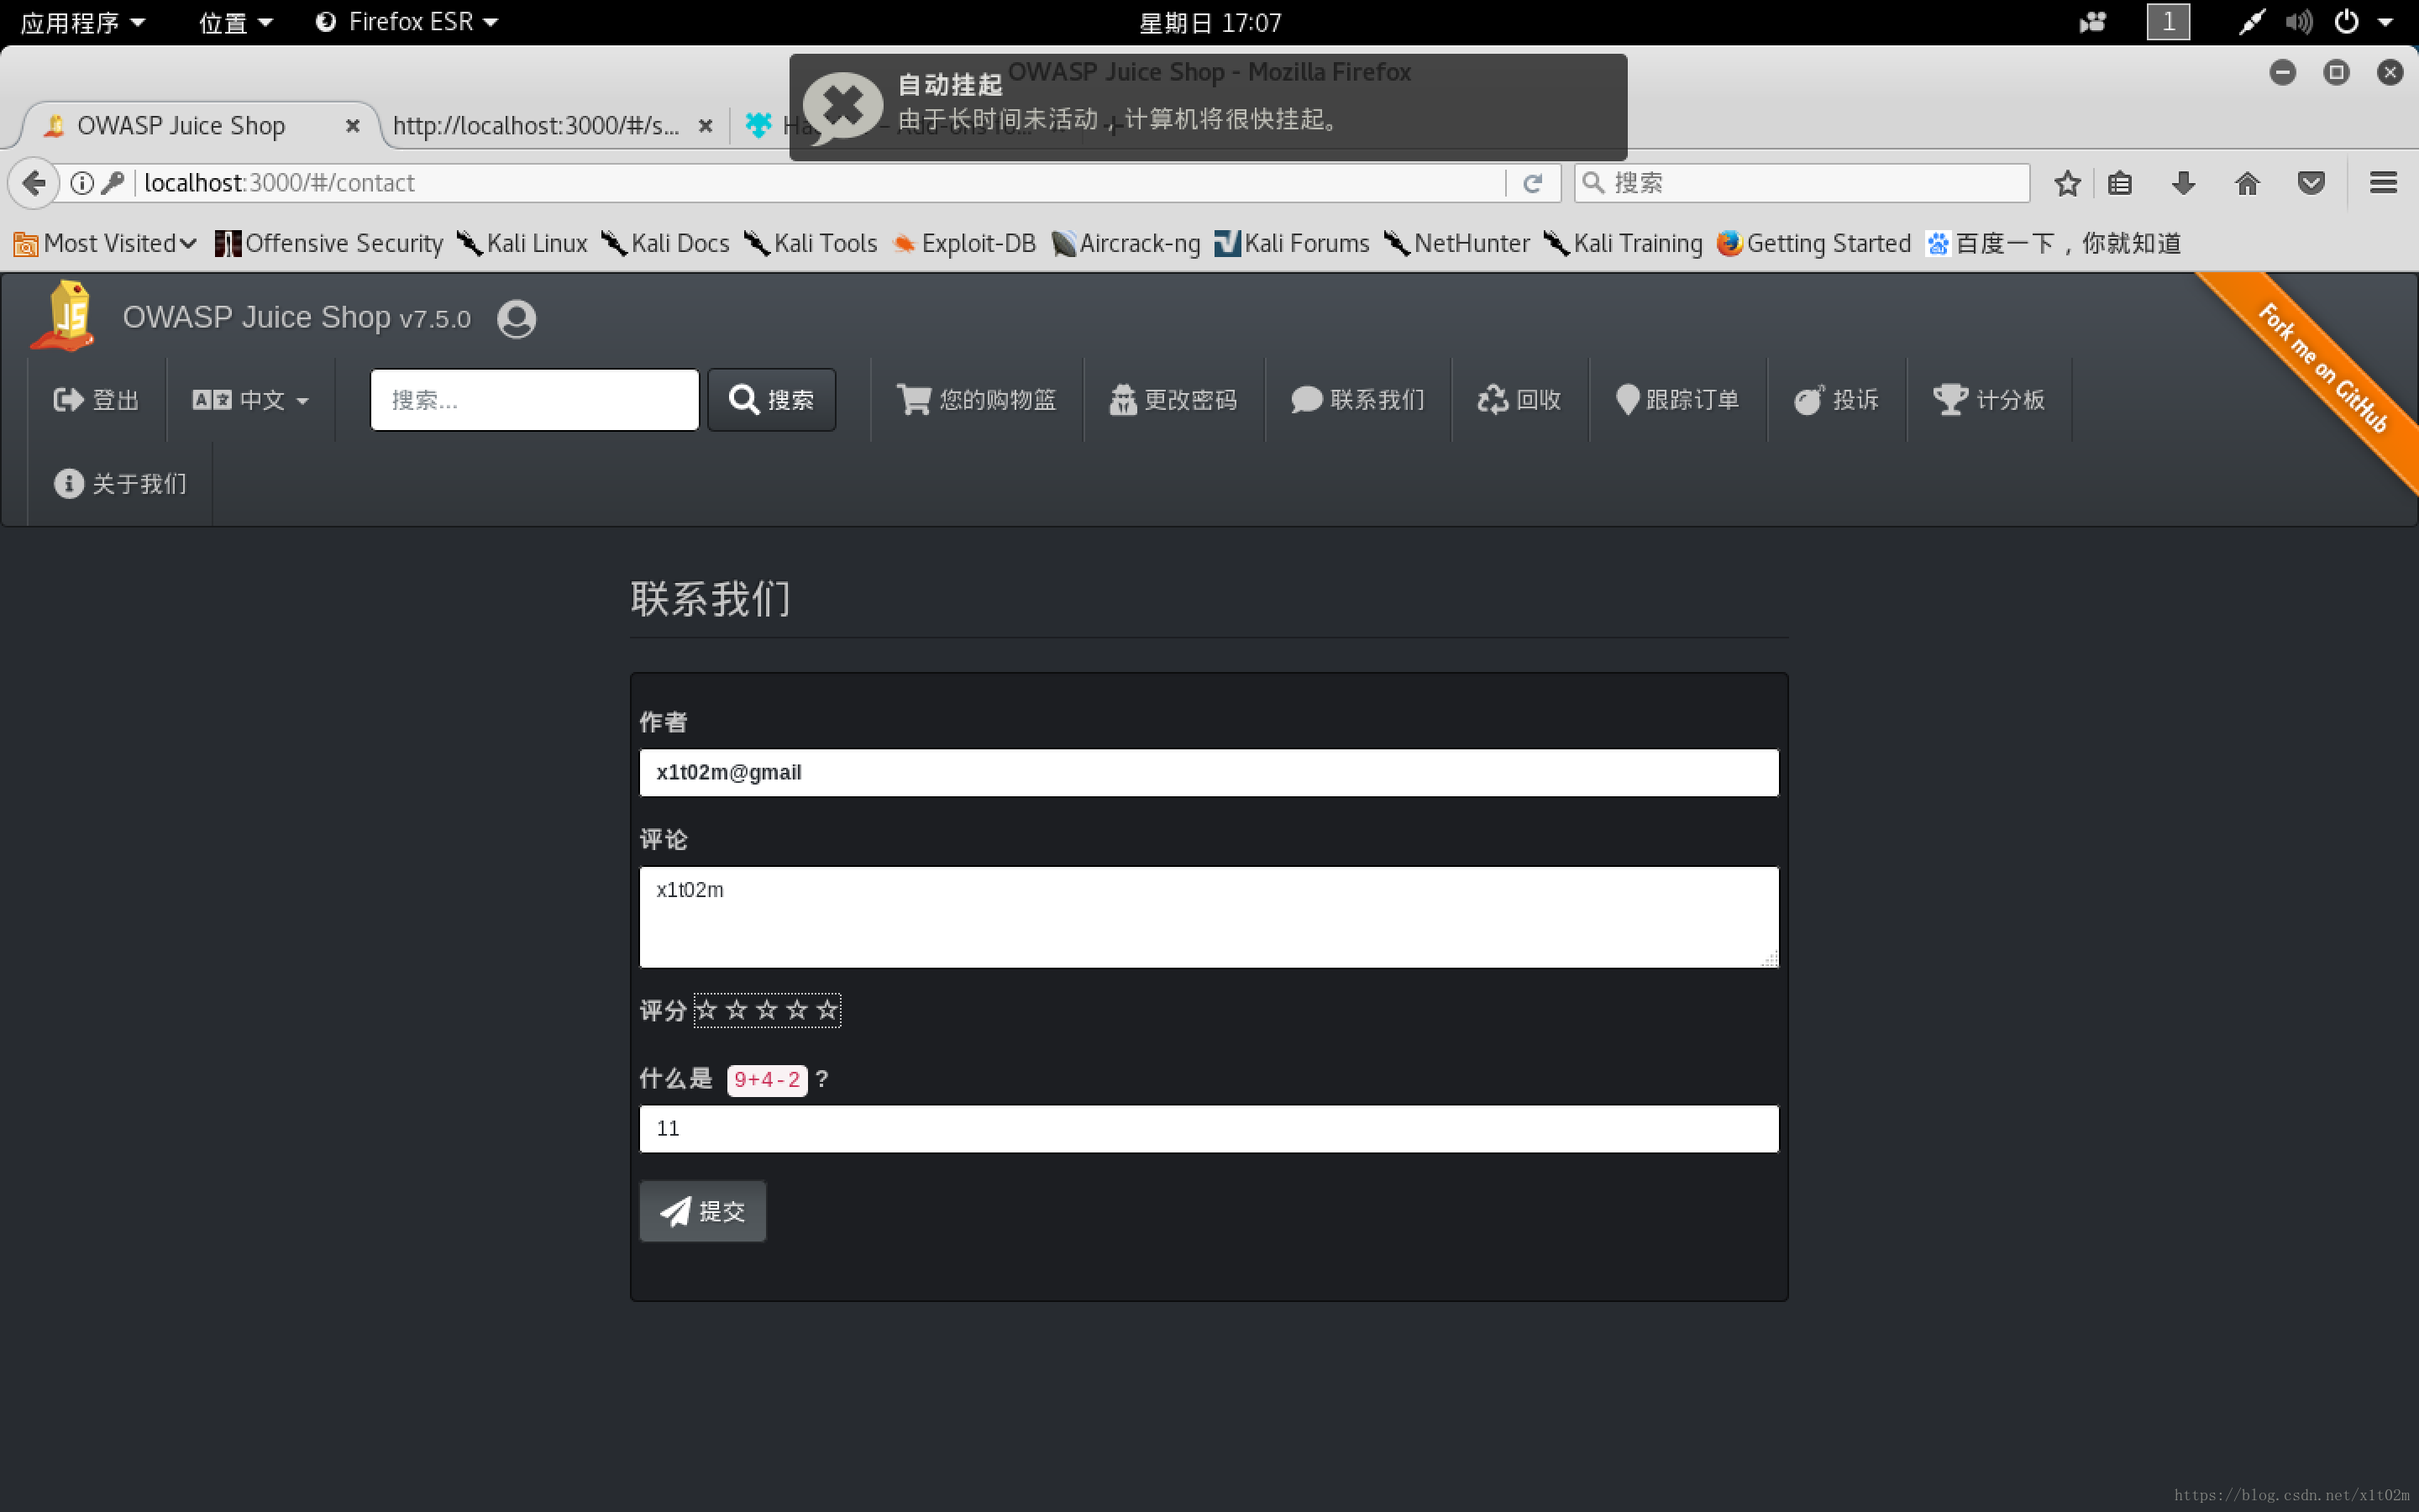Open Kali Training bookmark

(x=1623, y=243)
